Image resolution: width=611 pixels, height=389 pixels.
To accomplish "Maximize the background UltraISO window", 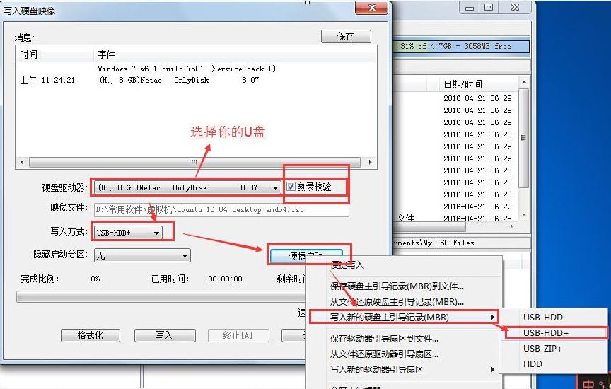I will click(489, 8).
